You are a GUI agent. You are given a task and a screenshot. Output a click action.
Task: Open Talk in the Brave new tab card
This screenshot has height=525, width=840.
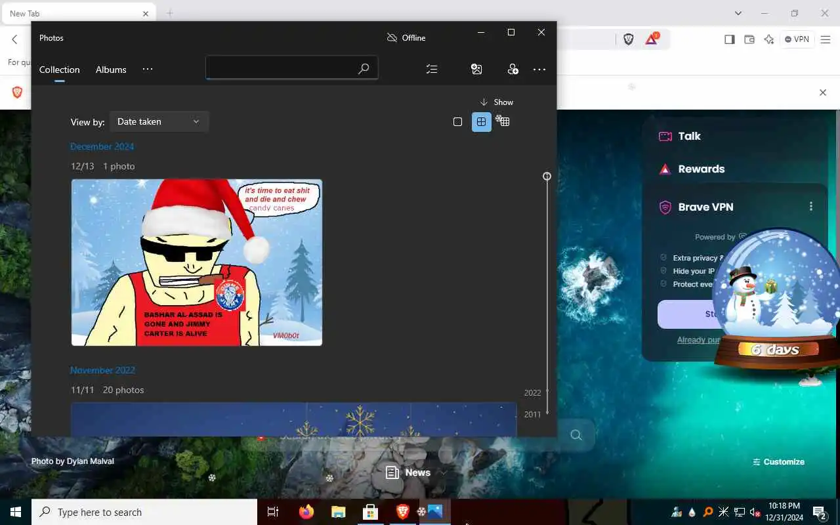[x=679, y=136]
